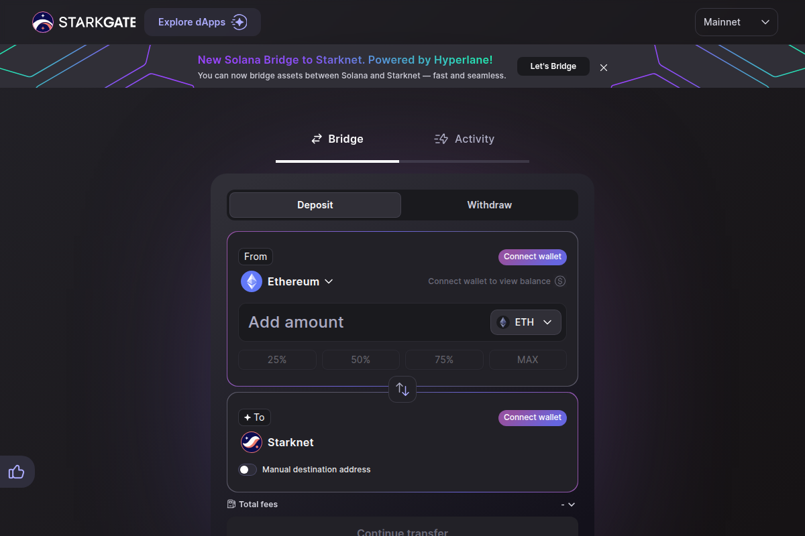This screenshot has width=805, height=536.
Task: Switch to the Withdraw tab
Action: click(489, 204)
